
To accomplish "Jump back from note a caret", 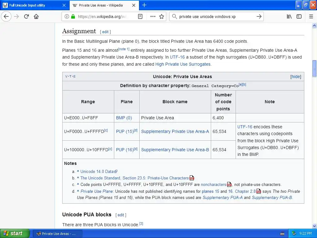I will pyautogui.click(x=78, y=171).
